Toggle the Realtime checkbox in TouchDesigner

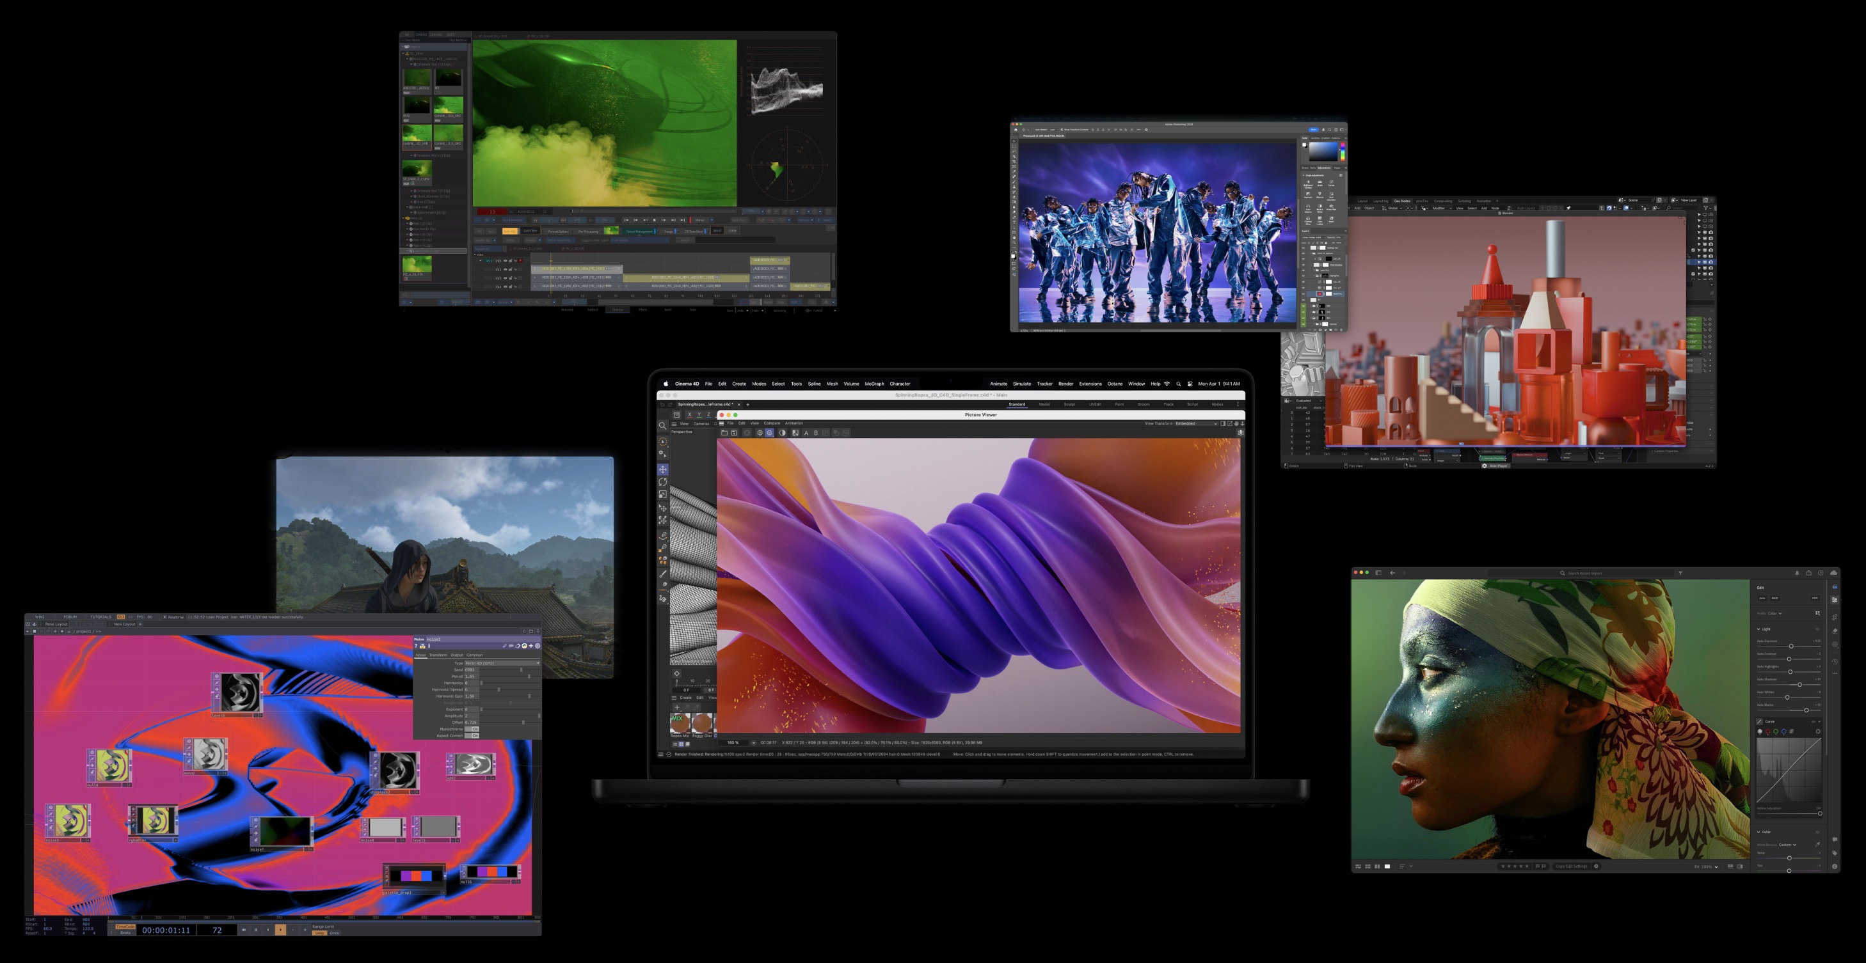164,617
